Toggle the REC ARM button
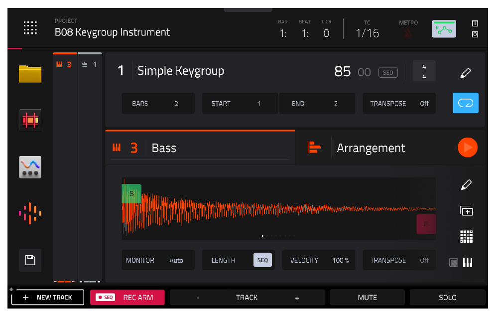This screenshot has width=496, height=317. point(127,298)
